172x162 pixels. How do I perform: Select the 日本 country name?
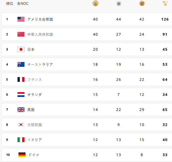pos(31,49)
